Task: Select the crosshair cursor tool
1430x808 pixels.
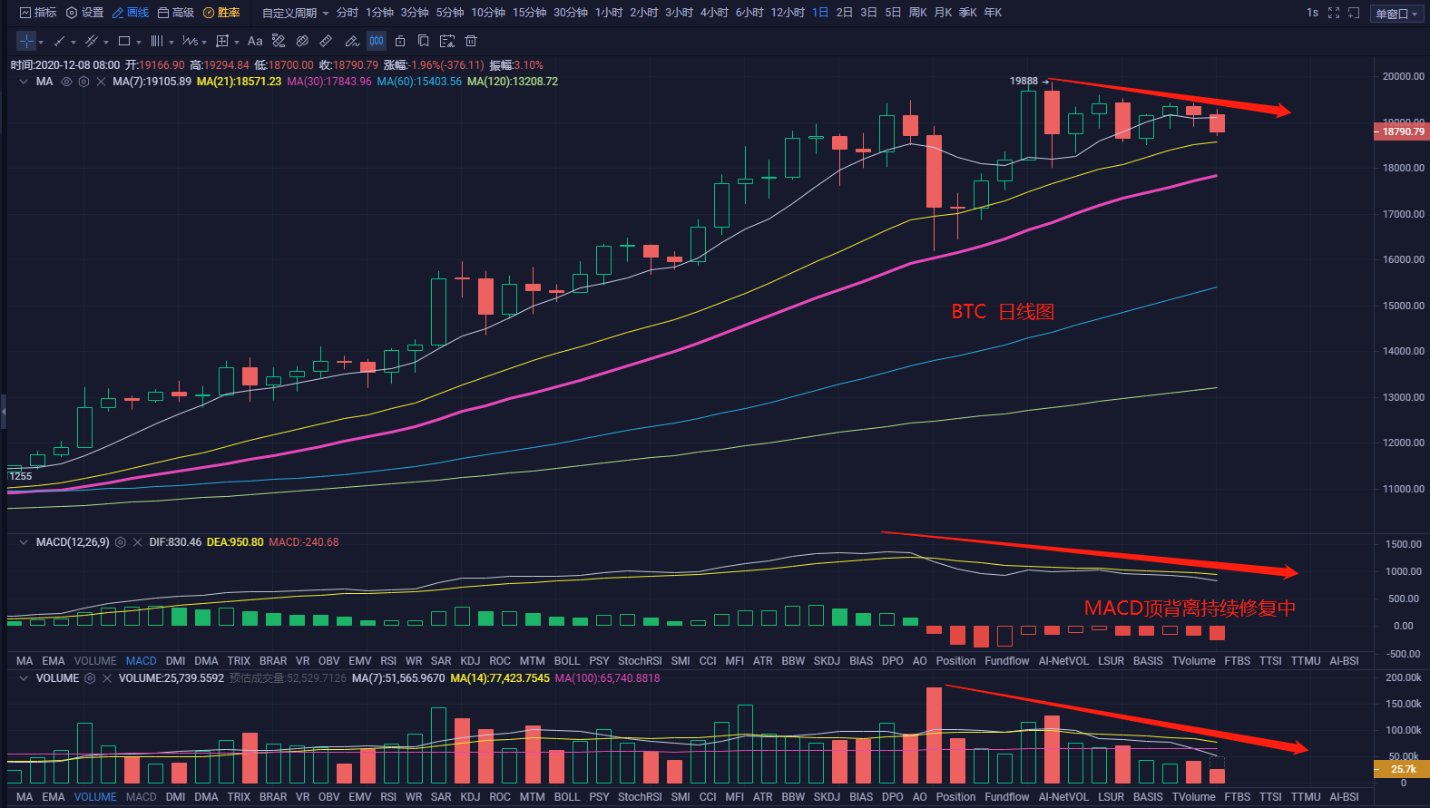Action: pyautogui.click(x=26, y=41)
